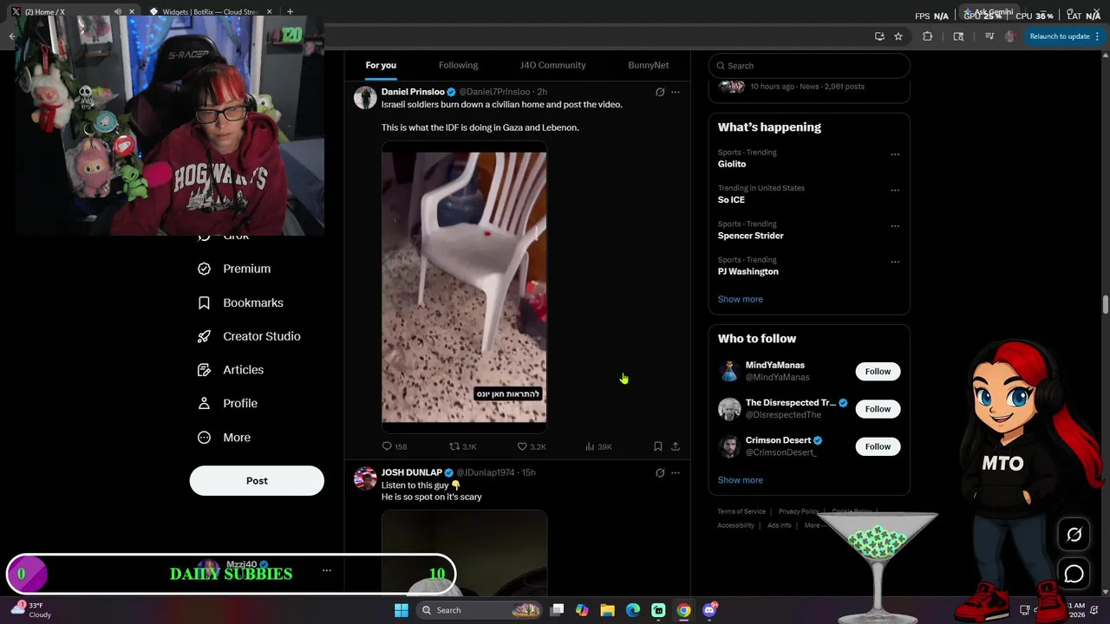Open more options for So ICE trend
The width and height of the screenshot is (1110, 624).
point(895,190)
